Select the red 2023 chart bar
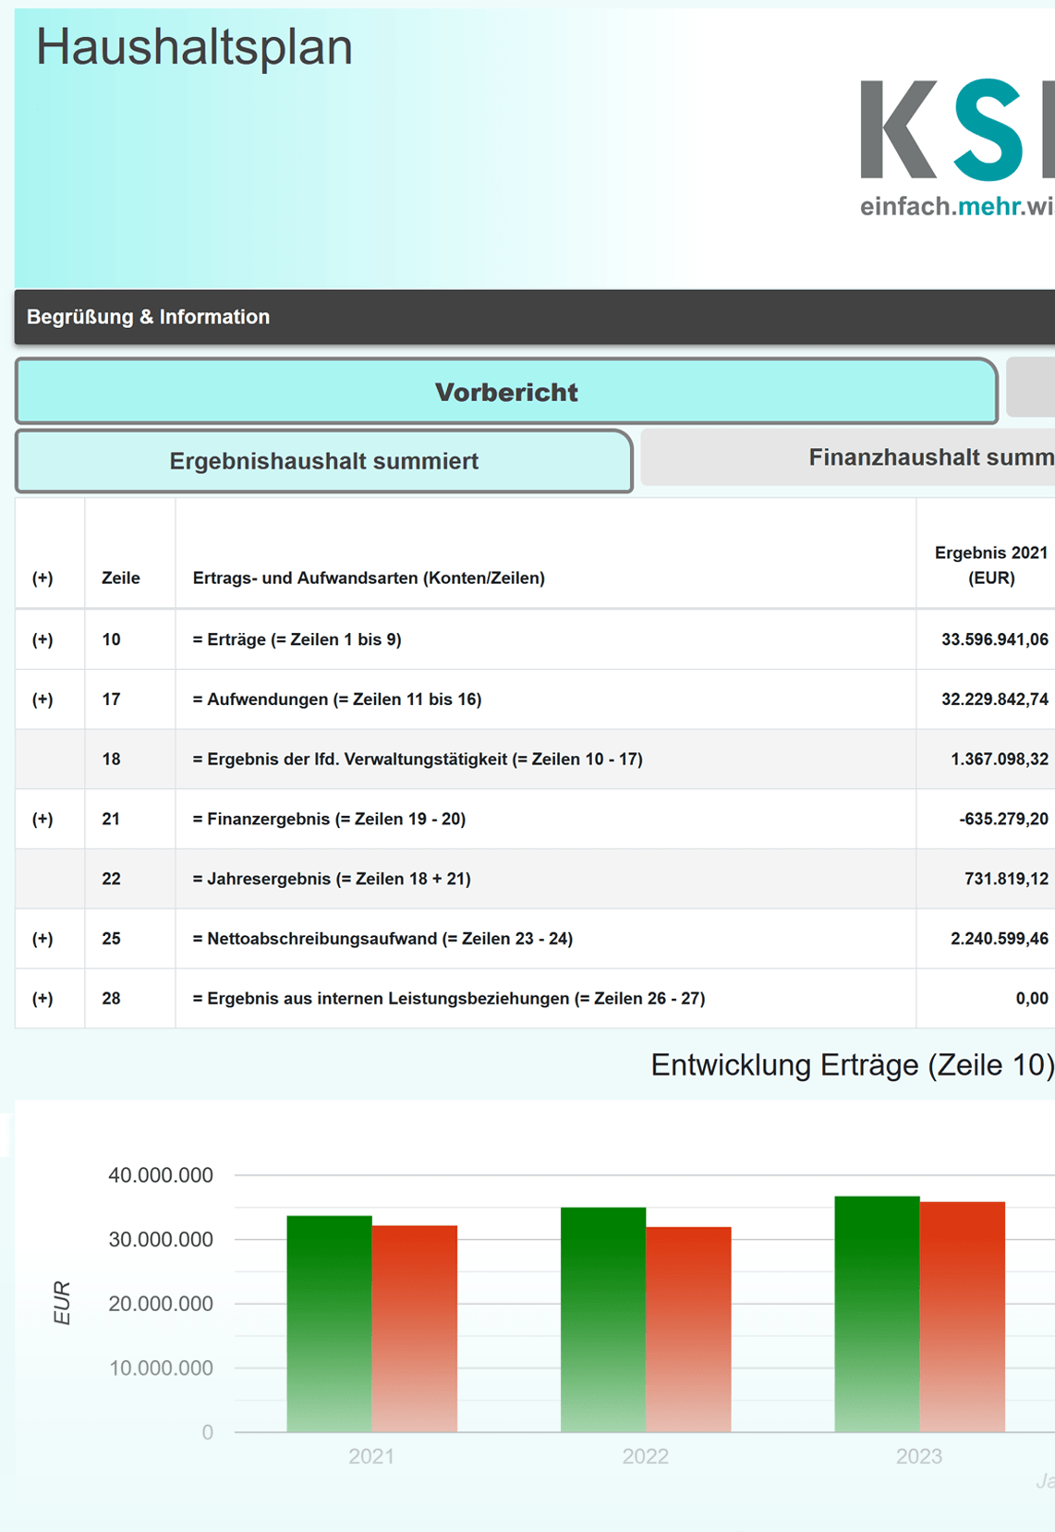Image resolution: width=1055 pixels, height=1532 pixels. pyautogui.click(x=962, y=1317)
